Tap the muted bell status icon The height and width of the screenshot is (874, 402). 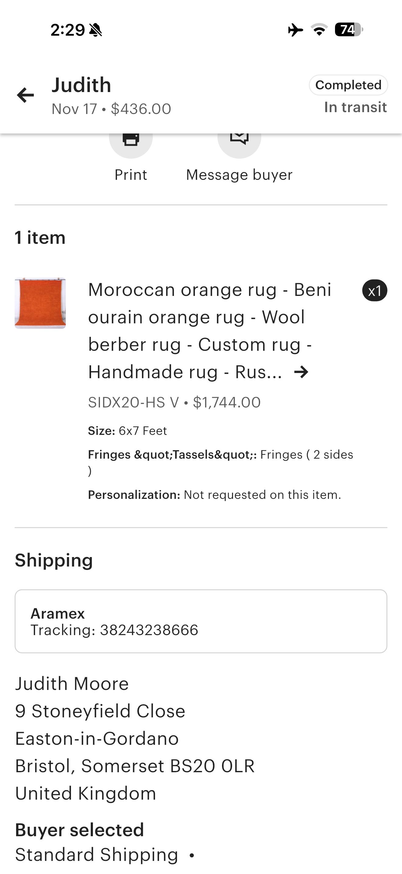96,30
